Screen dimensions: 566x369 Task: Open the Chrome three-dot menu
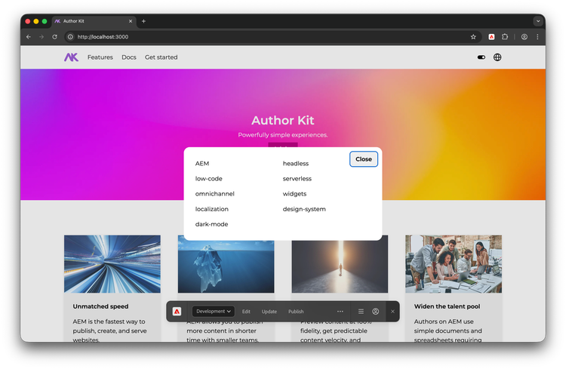(x=537, y=36)
